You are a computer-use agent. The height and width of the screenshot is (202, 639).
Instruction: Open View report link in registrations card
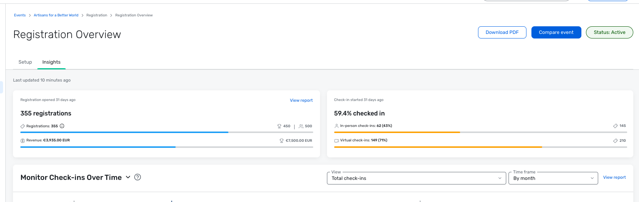[301, 101]
